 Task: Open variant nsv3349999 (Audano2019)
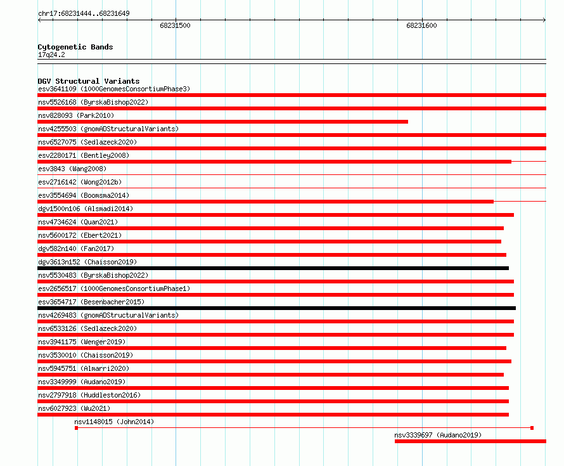82,382
